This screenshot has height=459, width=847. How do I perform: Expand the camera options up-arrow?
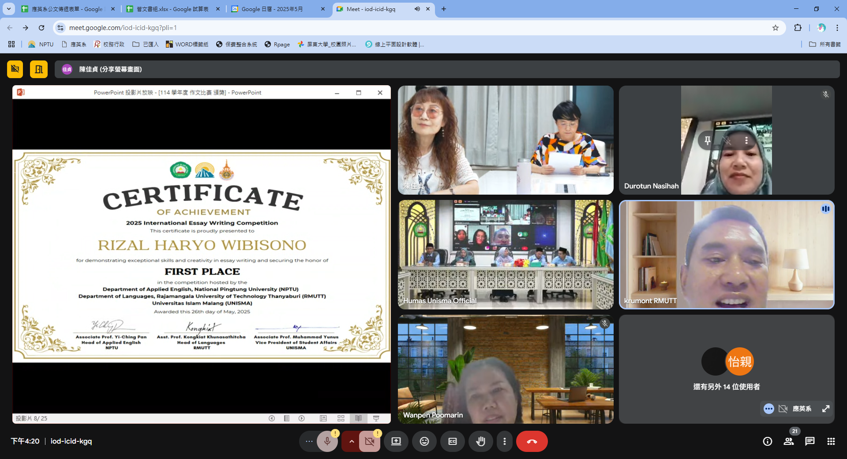tap(351, 441)
